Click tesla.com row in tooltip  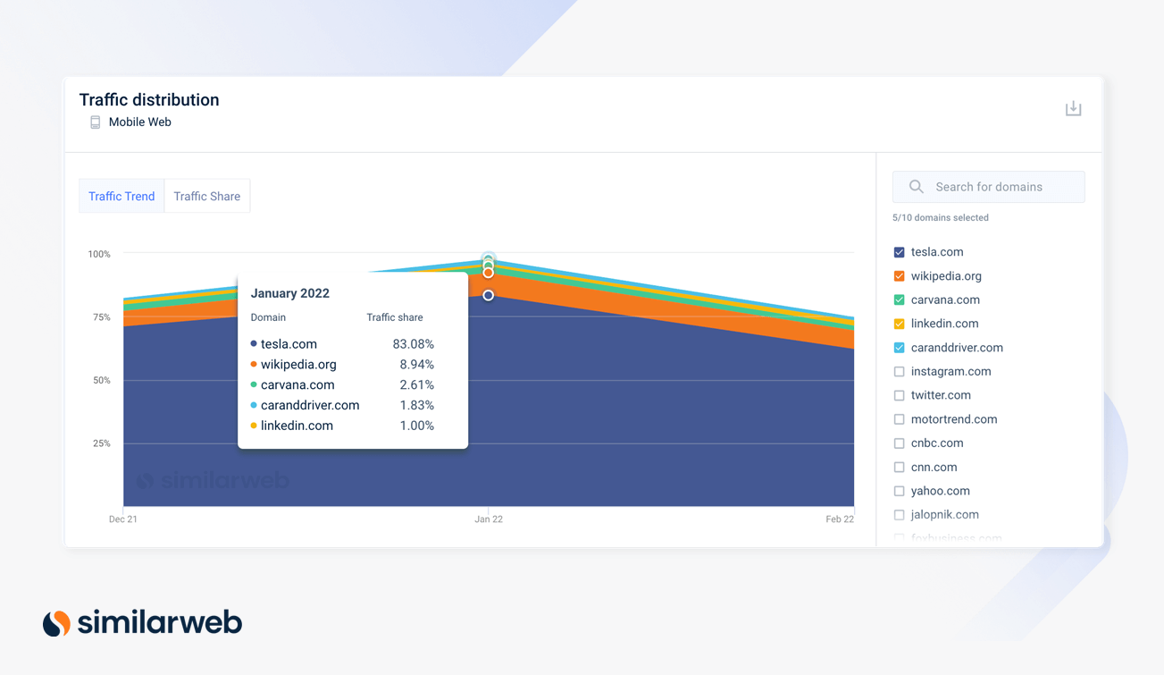tap(342, 344)
